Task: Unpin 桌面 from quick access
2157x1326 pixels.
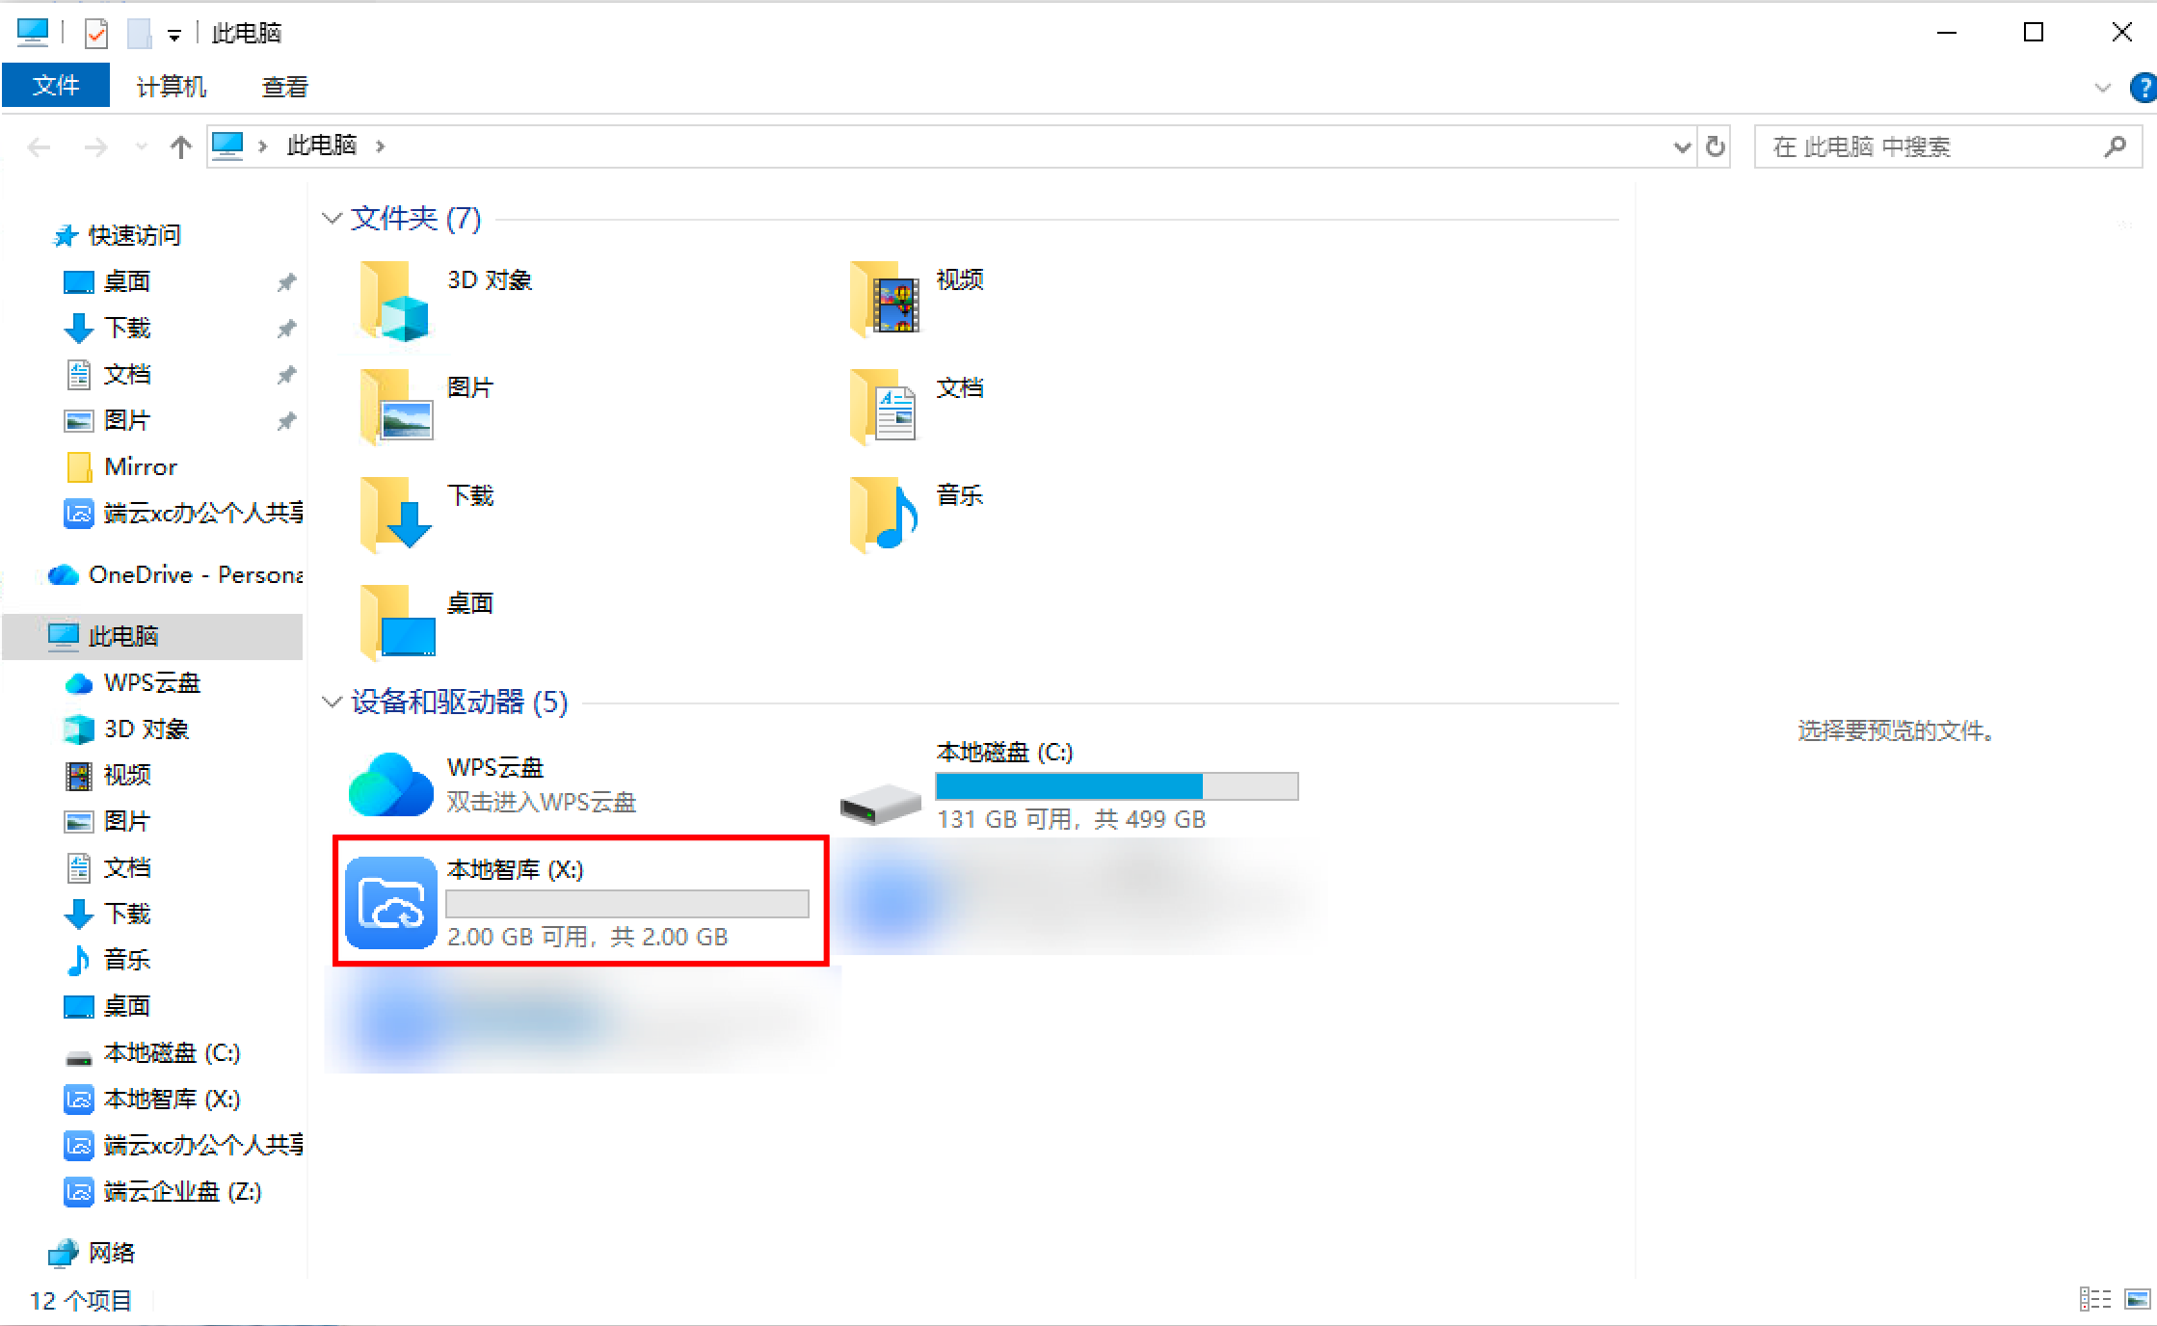Action: [x=286, y=281]
